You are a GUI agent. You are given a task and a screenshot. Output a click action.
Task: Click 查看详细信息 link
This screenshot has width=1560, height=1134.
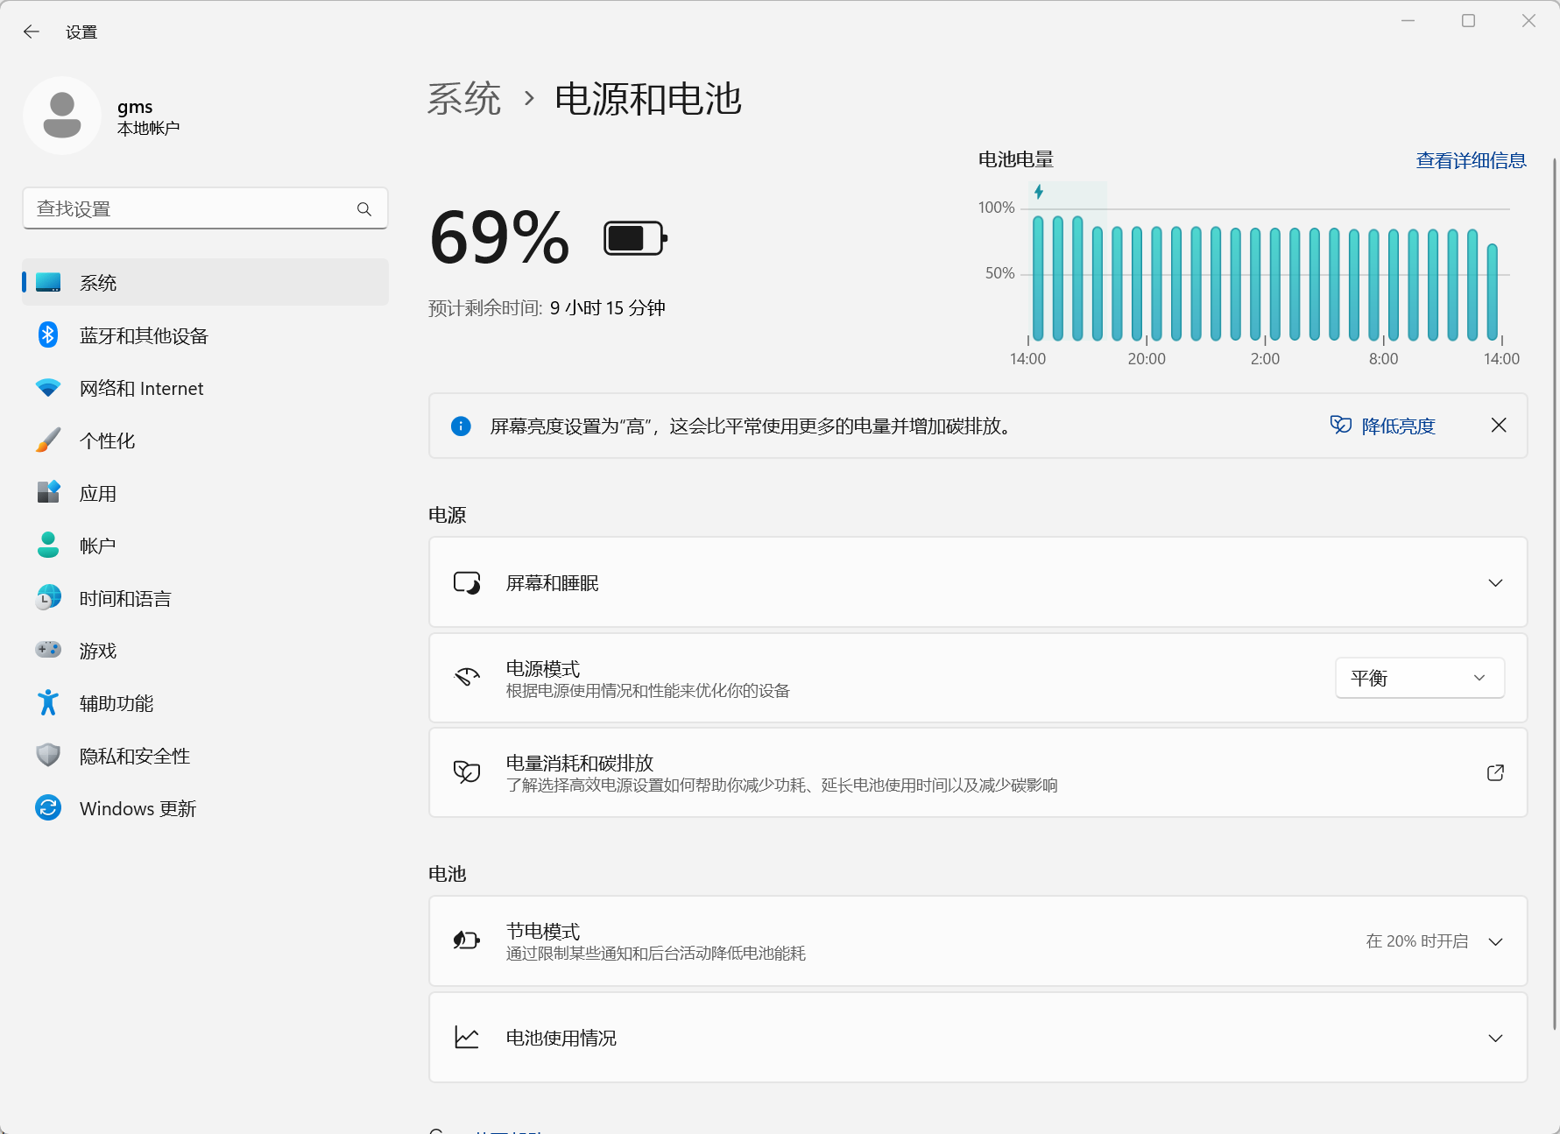(x=1471, y=160)
